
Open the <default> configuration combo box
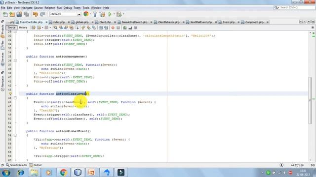[x=65, y=14]
